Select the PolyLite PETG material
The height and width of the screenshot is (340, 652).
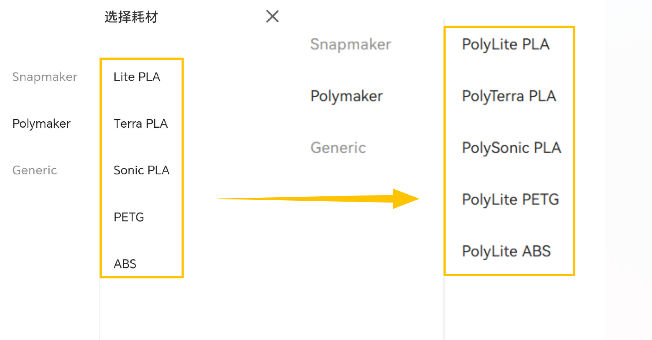click(x=510, y=199)
